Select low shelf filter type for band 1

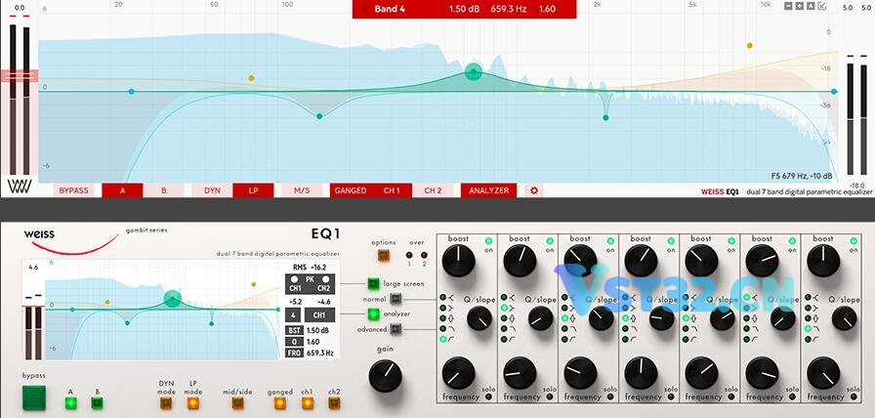click(443, 308)
